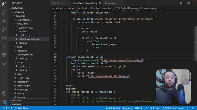Open collect_recepies.py in the file tree
This screenshot has width=197, height=110.
pyautogui.click(x=29, y=39)
